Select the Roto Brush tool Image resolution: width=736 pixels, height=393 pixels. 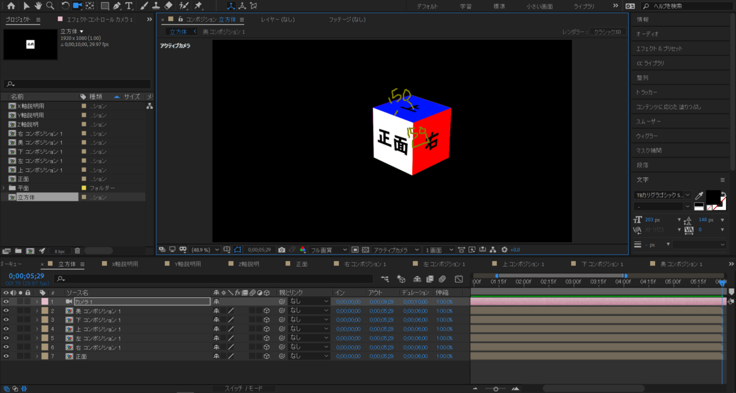click(x=183, y=6)
